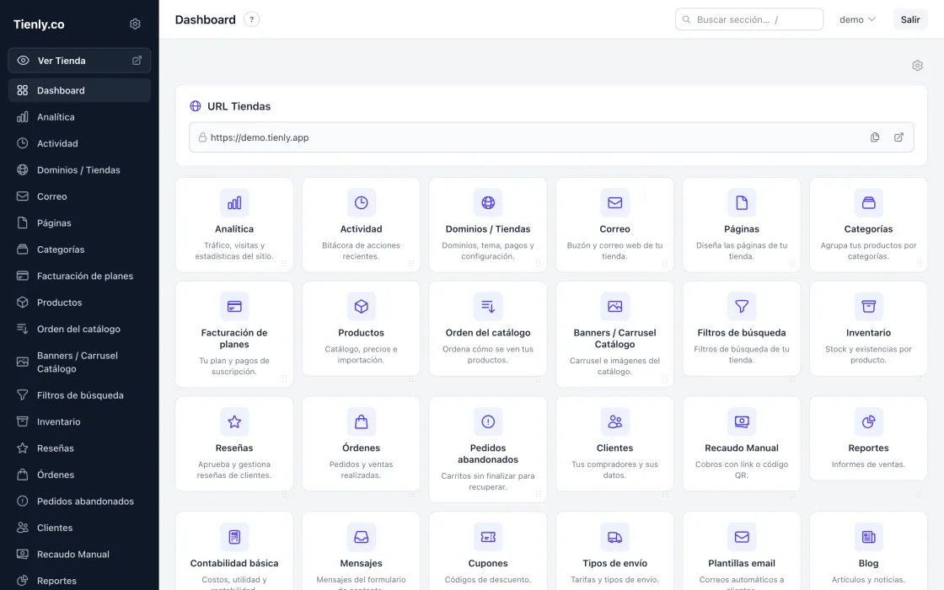Click the Salir logout button
This screenshot has height=590, width=944.
(910, 19)
